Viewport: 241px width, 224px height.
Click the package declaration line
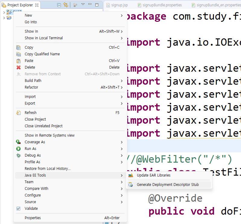pos(184,16)
